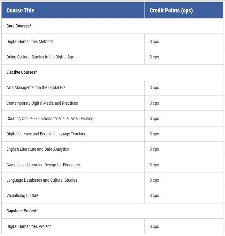Click Digital Humanities Project course title
225x236 pixels.
pyautogui.click(x=29, y=226)
